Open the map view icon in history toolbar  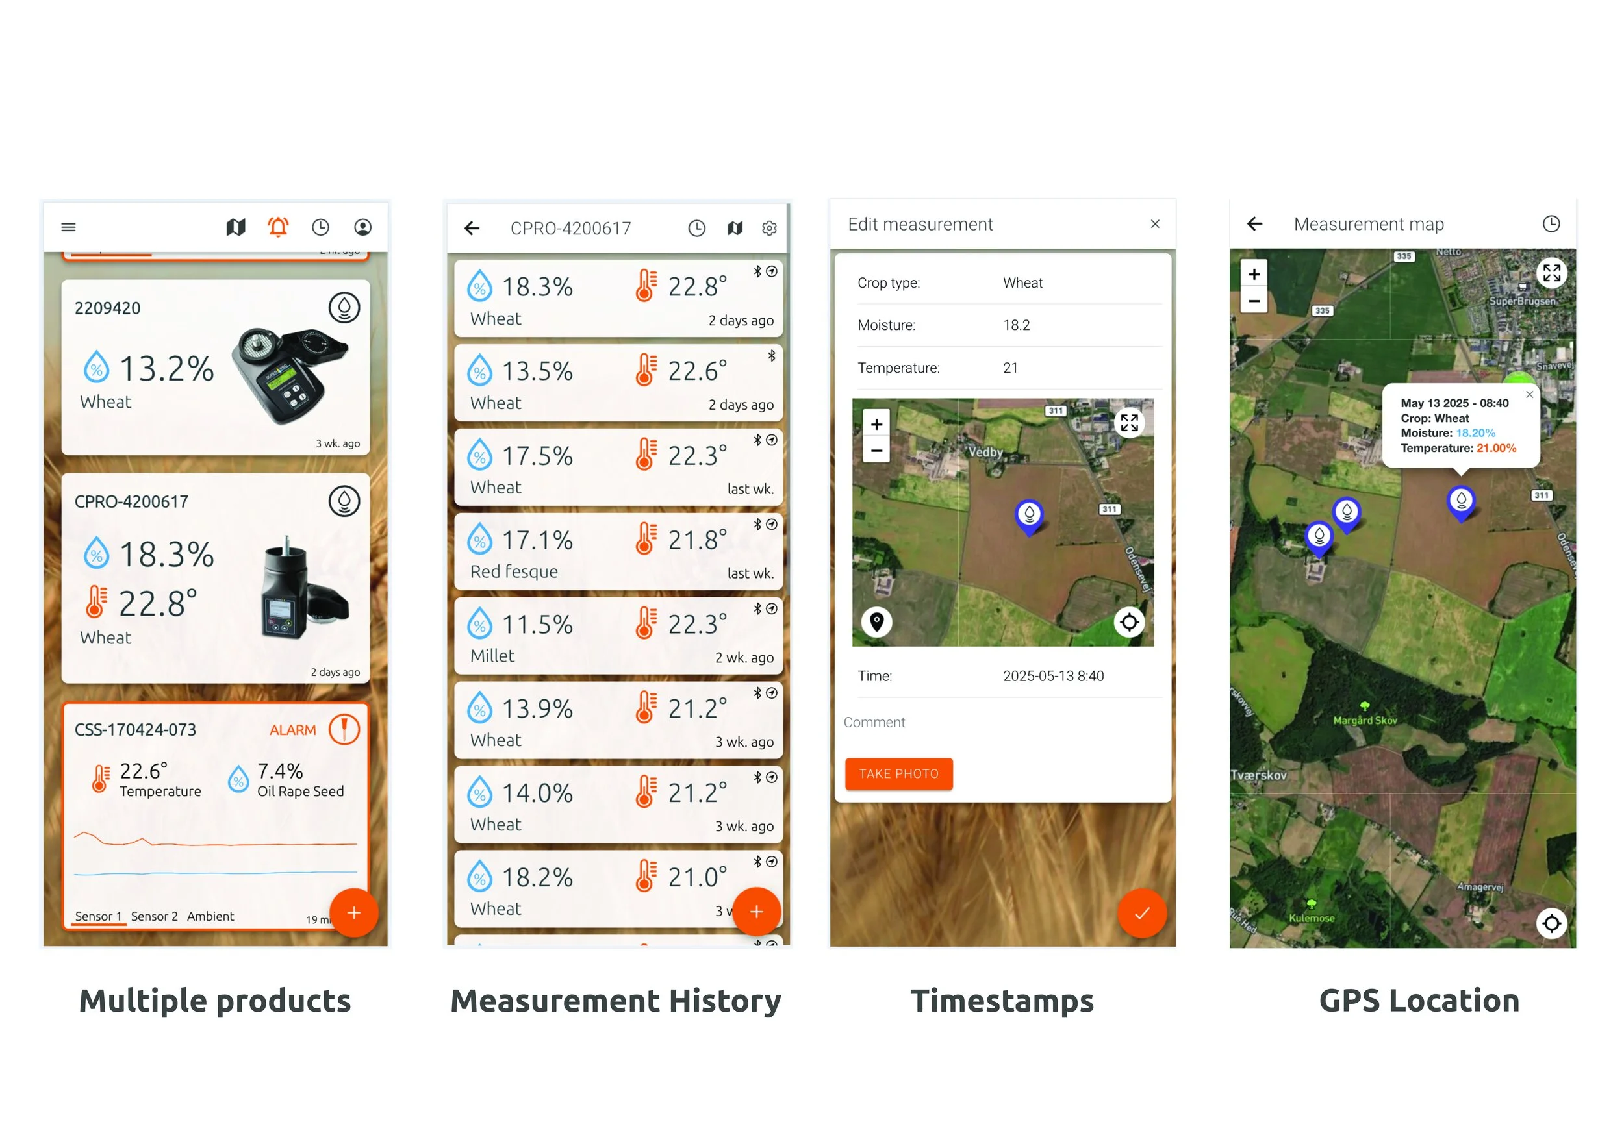coord(734,228)
